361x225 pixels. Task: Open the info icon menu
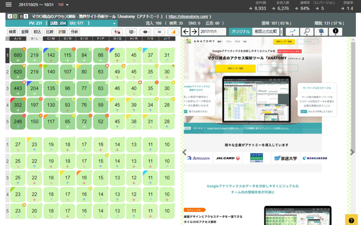(335, 32)
